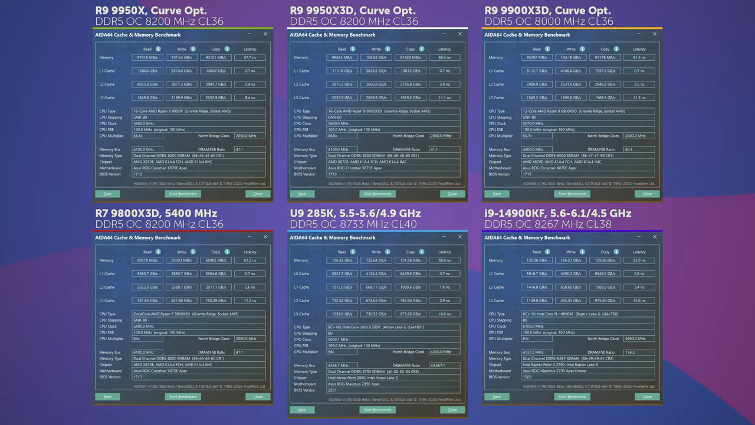This screenshot has height=425, width=755.
Task: Click the Write info icon in the 14900KF window
Action: pyautogui.click(x=582, y=252)
